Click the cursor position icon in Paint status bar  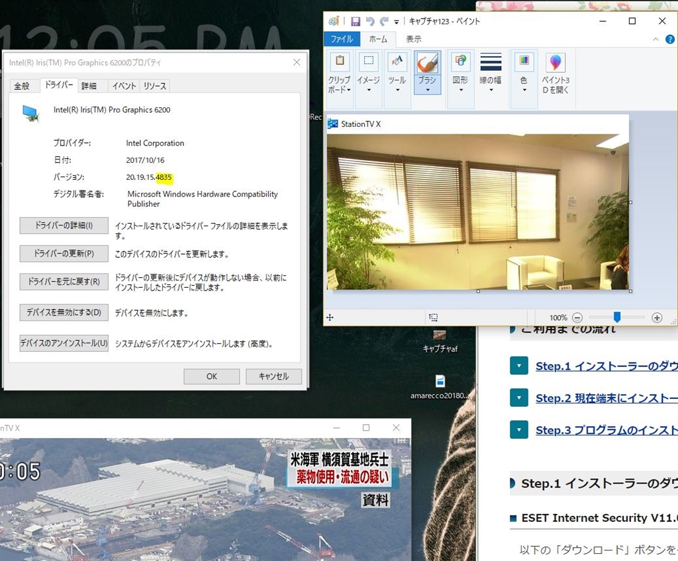click(330, 318)
